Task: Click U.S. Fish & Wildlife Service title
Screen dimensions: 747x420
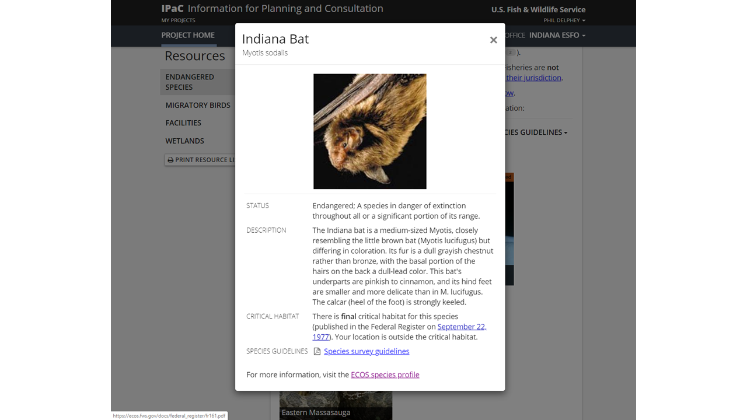Action: 538,9
